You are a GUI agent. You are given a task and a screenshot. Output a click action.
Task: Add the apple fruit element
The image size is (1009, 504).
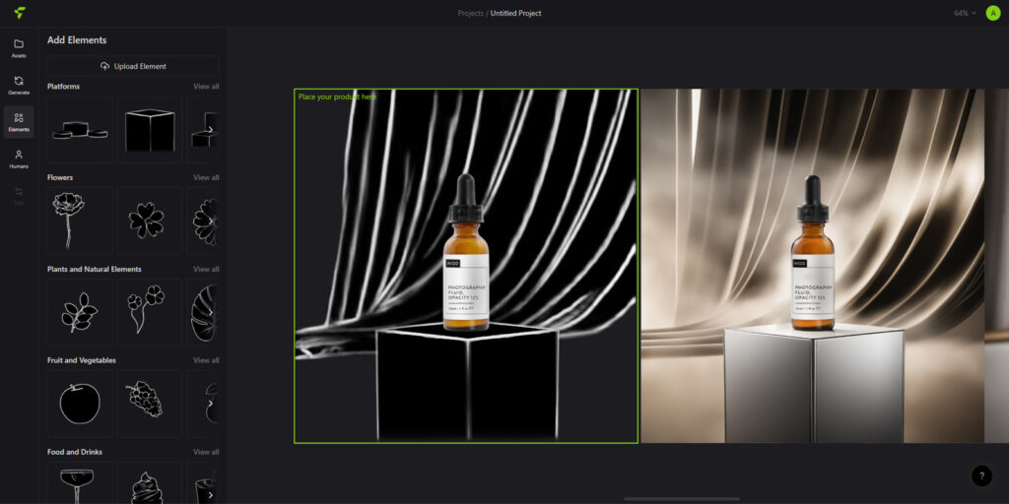(x=80, y=403)
